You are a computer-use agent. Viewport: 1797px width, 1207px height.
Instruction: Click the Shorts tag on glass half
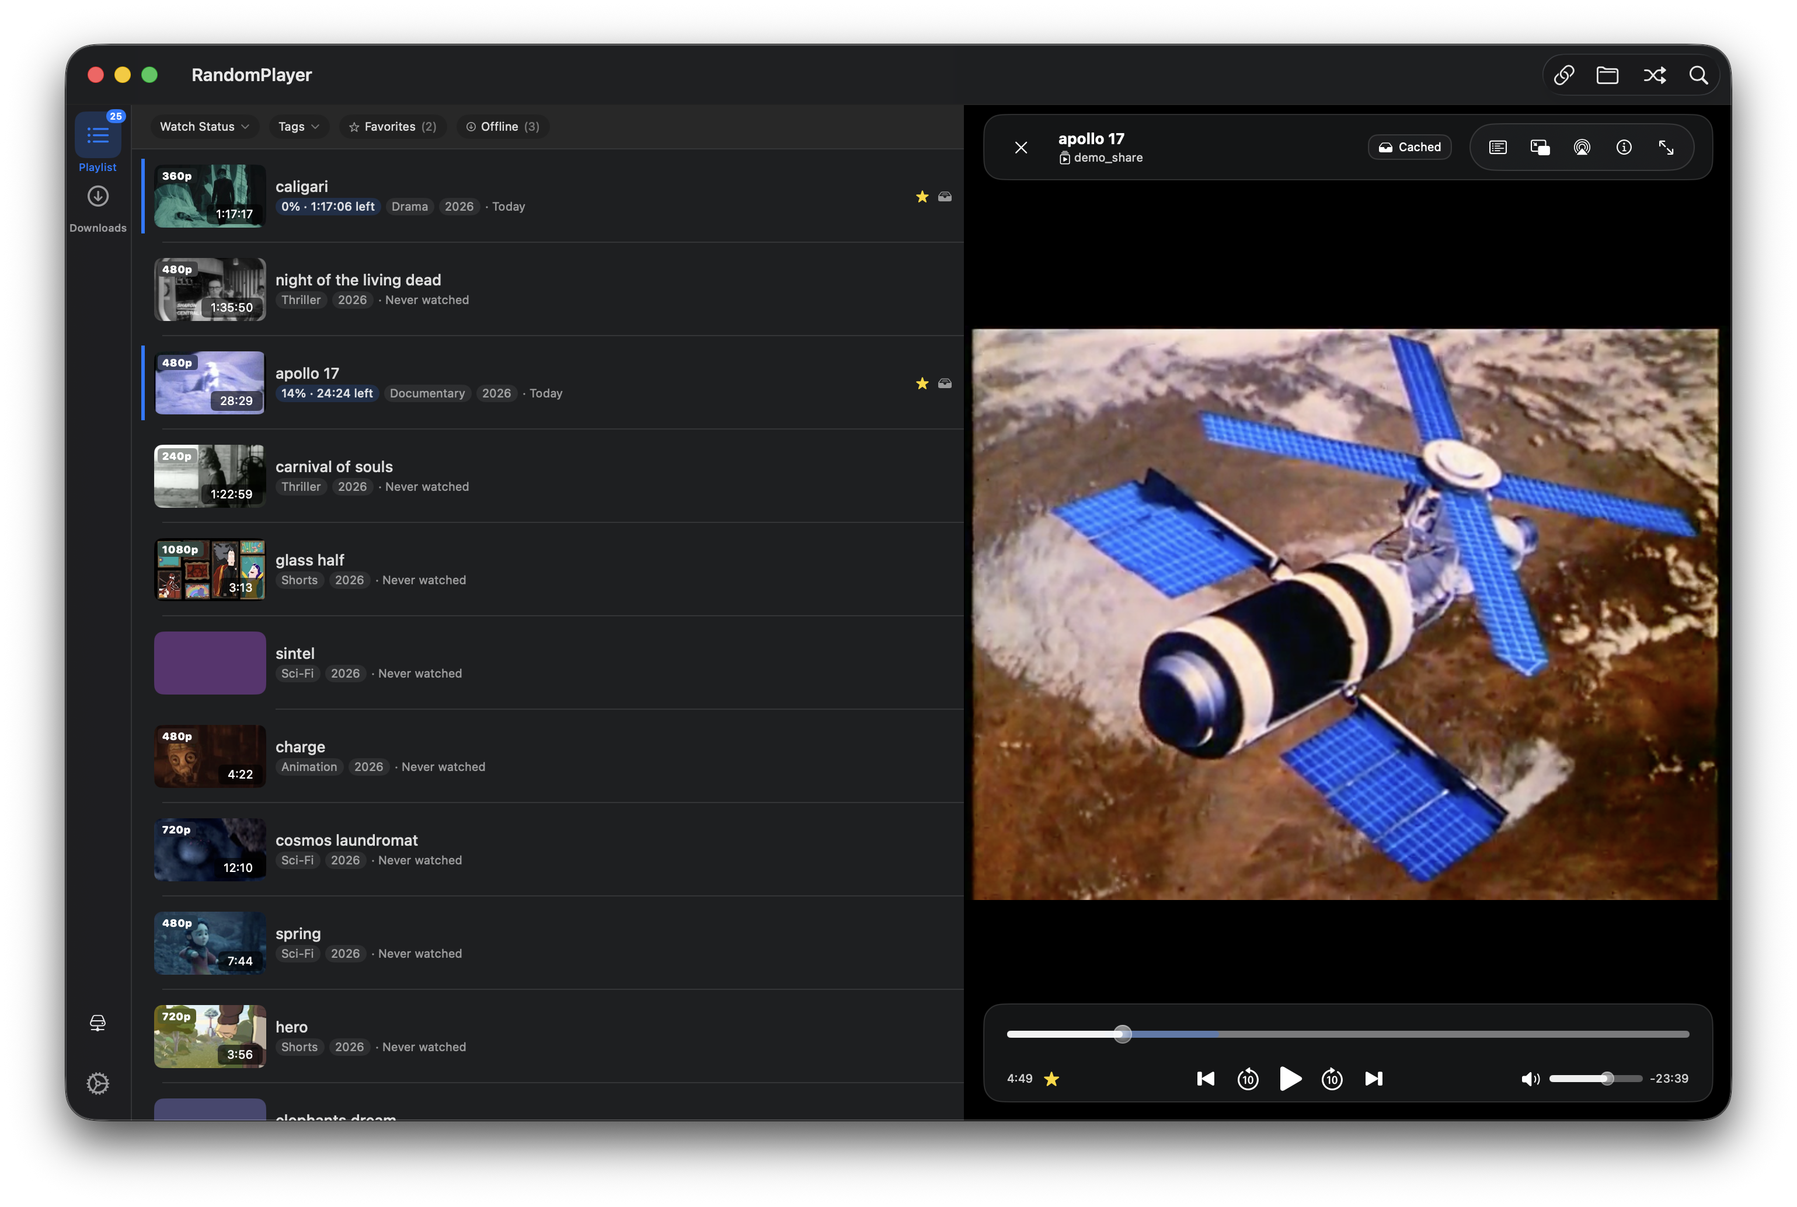pyautogui.click(x=299, y=580)
